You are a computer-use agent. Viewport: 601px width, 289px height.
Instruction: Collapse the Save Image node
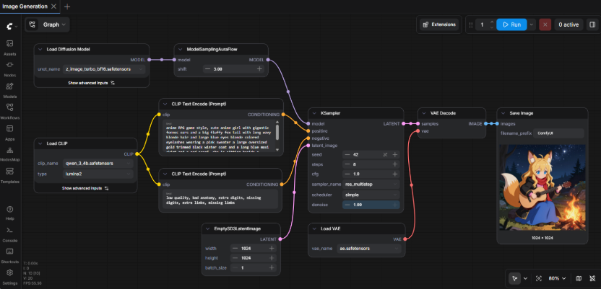click(503, 114)
